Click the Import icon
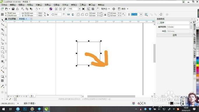 [56, 9]
